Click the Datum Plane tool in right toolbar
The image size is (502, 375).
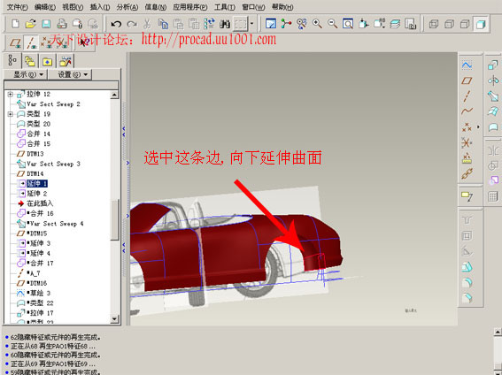click(x=467, y=80)
